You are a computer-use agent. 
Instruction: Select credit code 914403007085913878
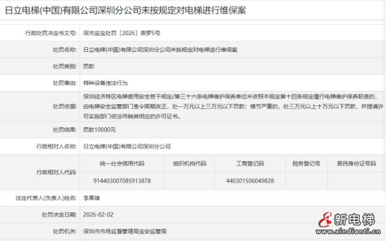point(122,181)
